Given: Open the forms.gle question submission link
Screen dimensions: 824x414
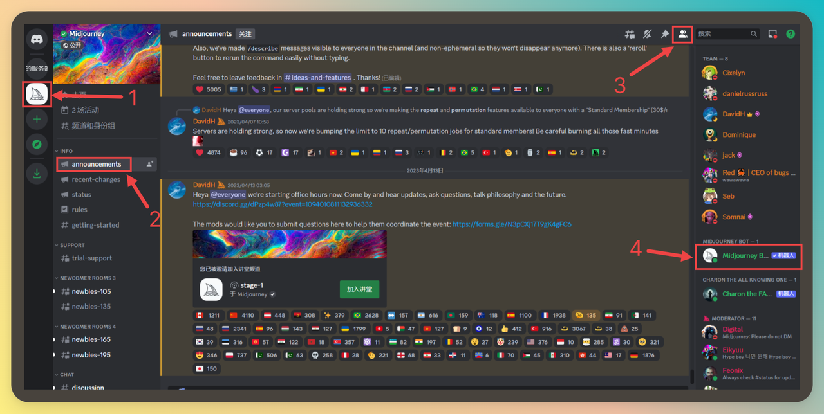Looking at the screenshot, I should coord(512,224).
